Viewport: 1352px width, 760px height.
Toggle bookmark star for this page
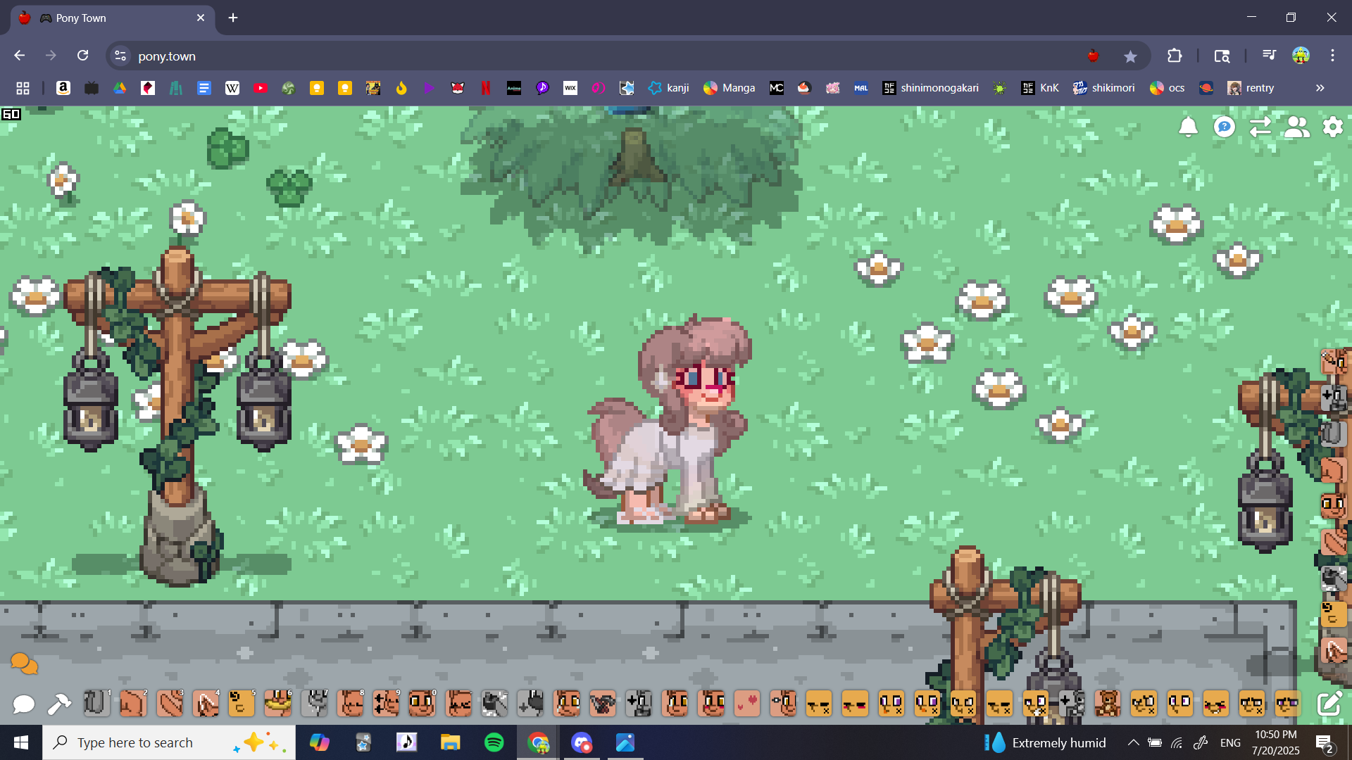pyautogui.click(x=1130, y=56)
